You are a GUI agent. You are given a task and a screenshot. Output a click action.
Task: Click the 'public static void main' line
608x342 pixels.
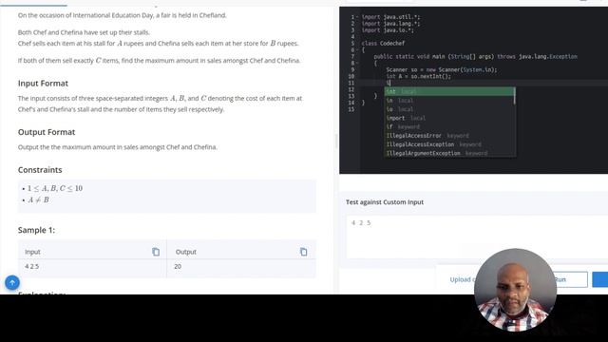point(475,57)
